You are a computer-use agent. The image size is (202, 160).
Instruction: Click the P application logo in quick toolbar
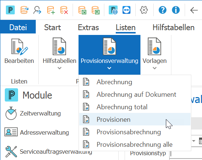[10, 10]
